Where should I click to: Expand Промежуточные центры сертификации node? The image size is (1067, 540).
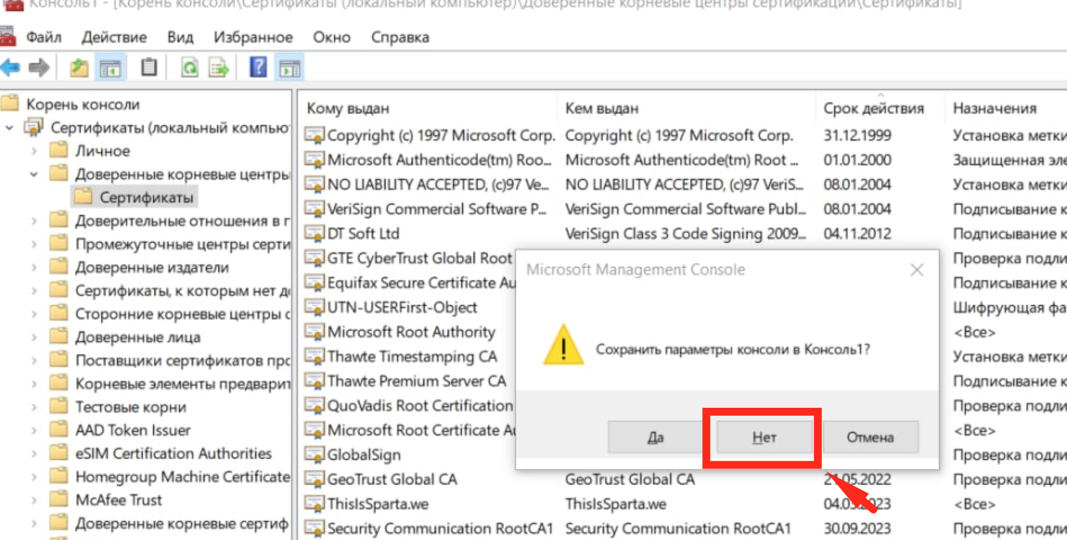tap(34, 244)
